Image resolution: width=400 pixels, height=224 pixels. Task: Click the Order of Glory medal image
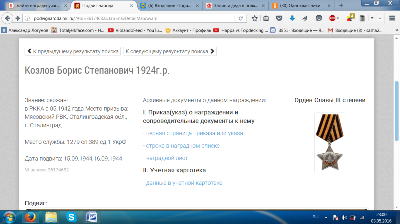pyautogui.click(x=329, y=142)
